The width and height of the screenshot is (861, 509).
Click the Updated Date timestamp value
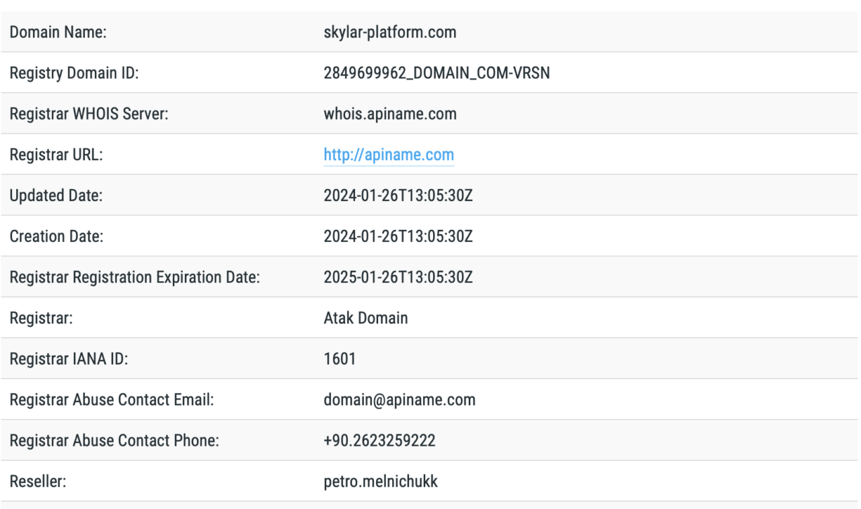pyautogui.click(x=398, y=196)
